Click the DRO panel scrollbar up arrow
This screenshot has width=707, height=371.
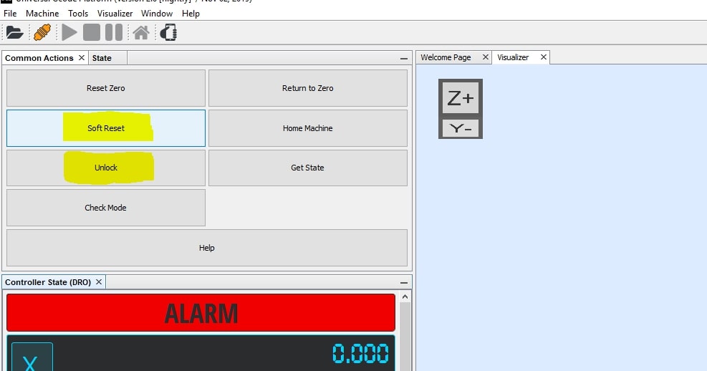tap(405, 297)
